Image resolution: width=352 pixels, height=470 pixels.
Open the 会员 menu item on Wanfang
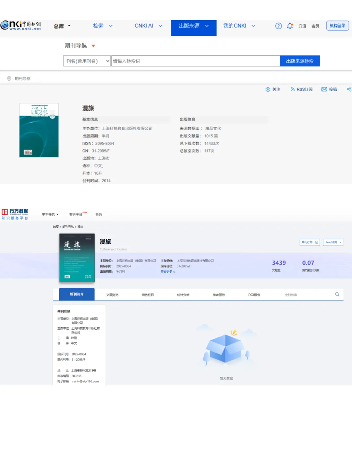98,214
